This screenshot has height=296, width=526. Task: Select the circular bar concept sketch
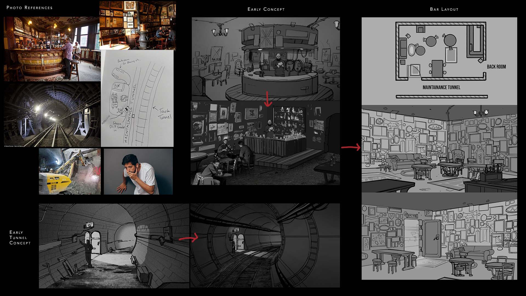(x=266, y=59)
